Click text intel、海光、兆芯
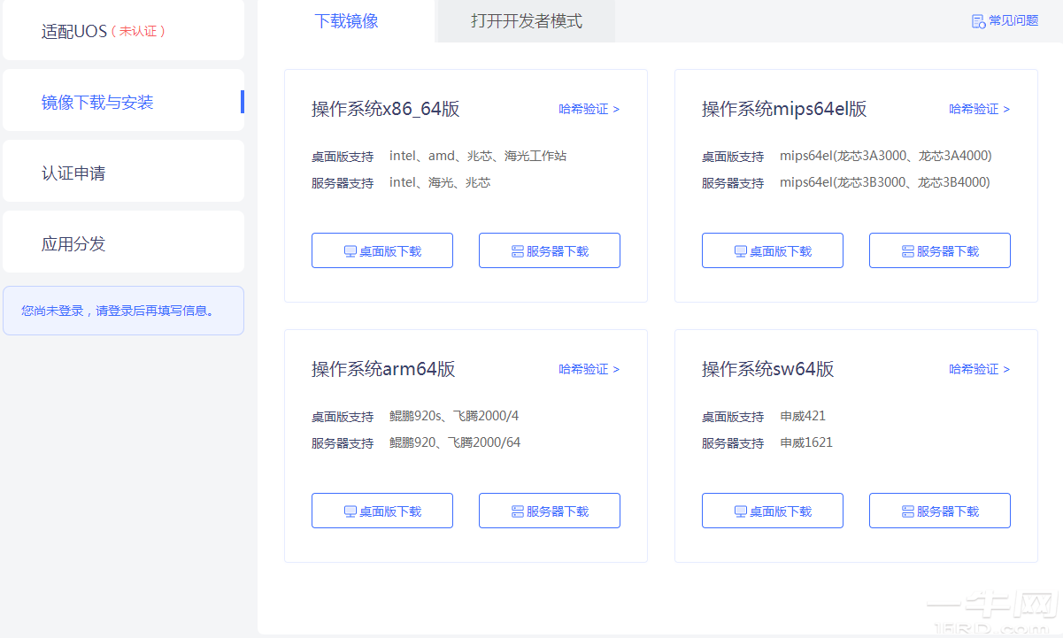1063x638 pixels. [x=440, y=182]
